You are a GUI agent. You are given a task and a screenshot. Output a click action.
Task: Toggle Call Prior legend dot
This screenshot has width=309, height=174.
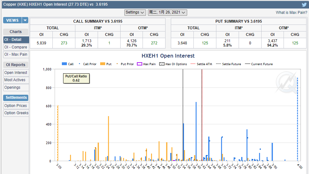(x=80, y=64)
